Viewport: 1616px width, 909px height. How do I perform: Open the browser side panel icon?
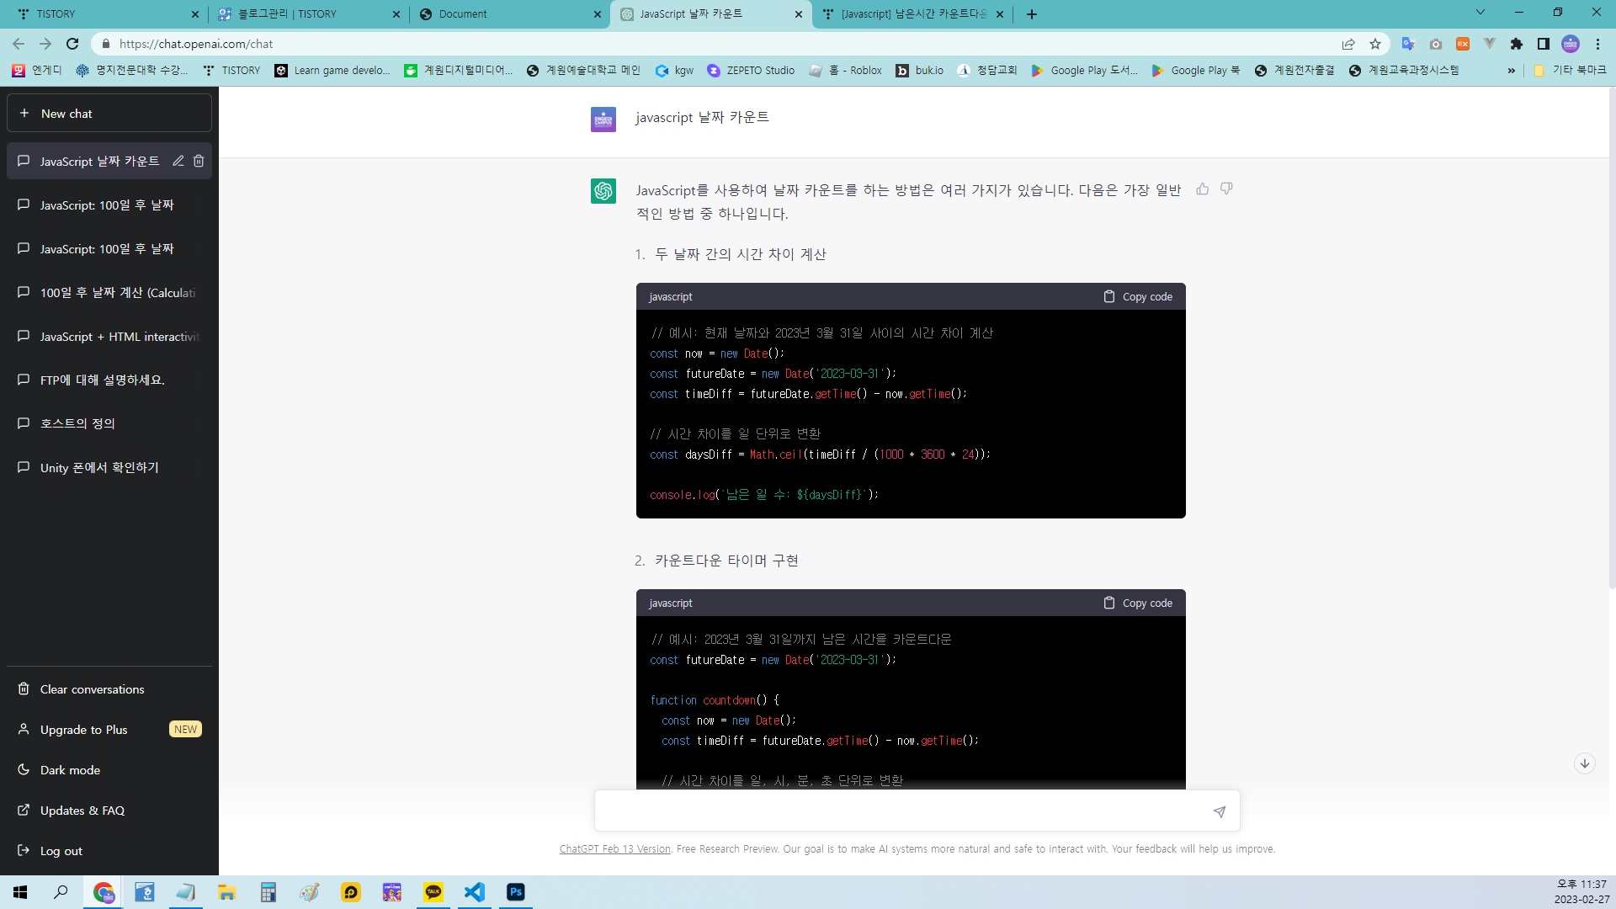pyautogui.click(x=1544, y=44)
